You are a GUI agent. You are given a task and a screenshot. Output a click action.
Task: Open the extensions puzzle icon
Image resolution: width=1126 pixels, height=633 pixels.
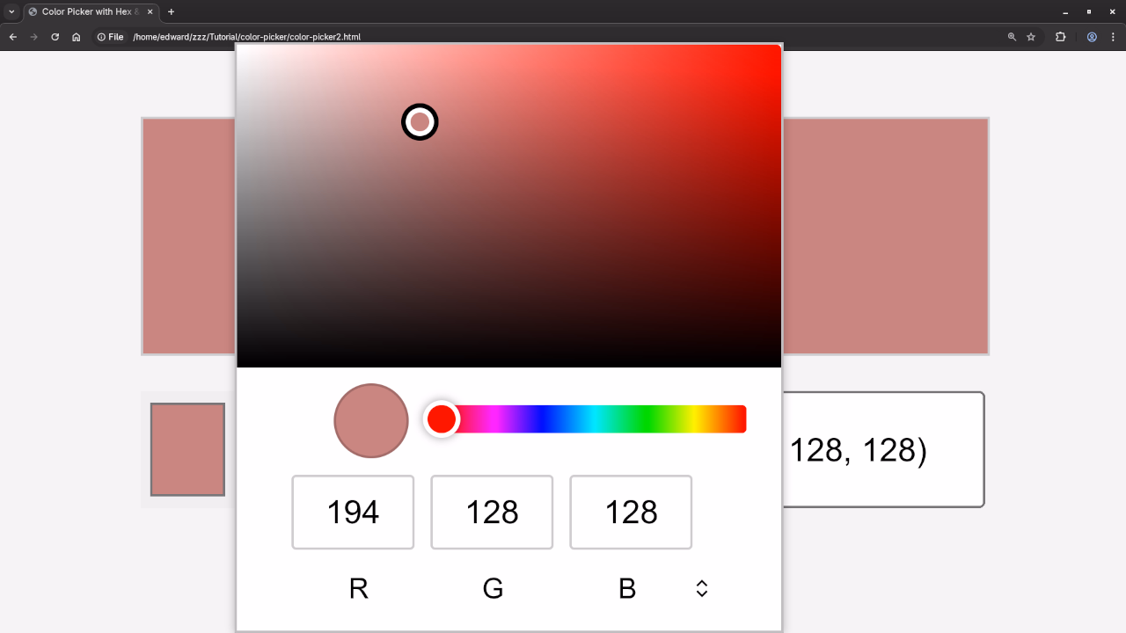1060,37
